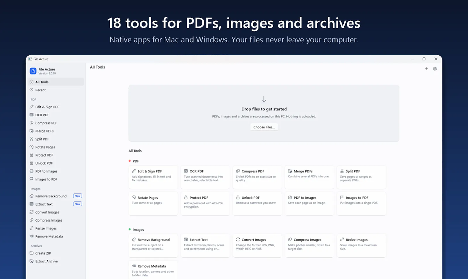
Task: Select Rotate Pages in sidebar
Action: (56, 147)
